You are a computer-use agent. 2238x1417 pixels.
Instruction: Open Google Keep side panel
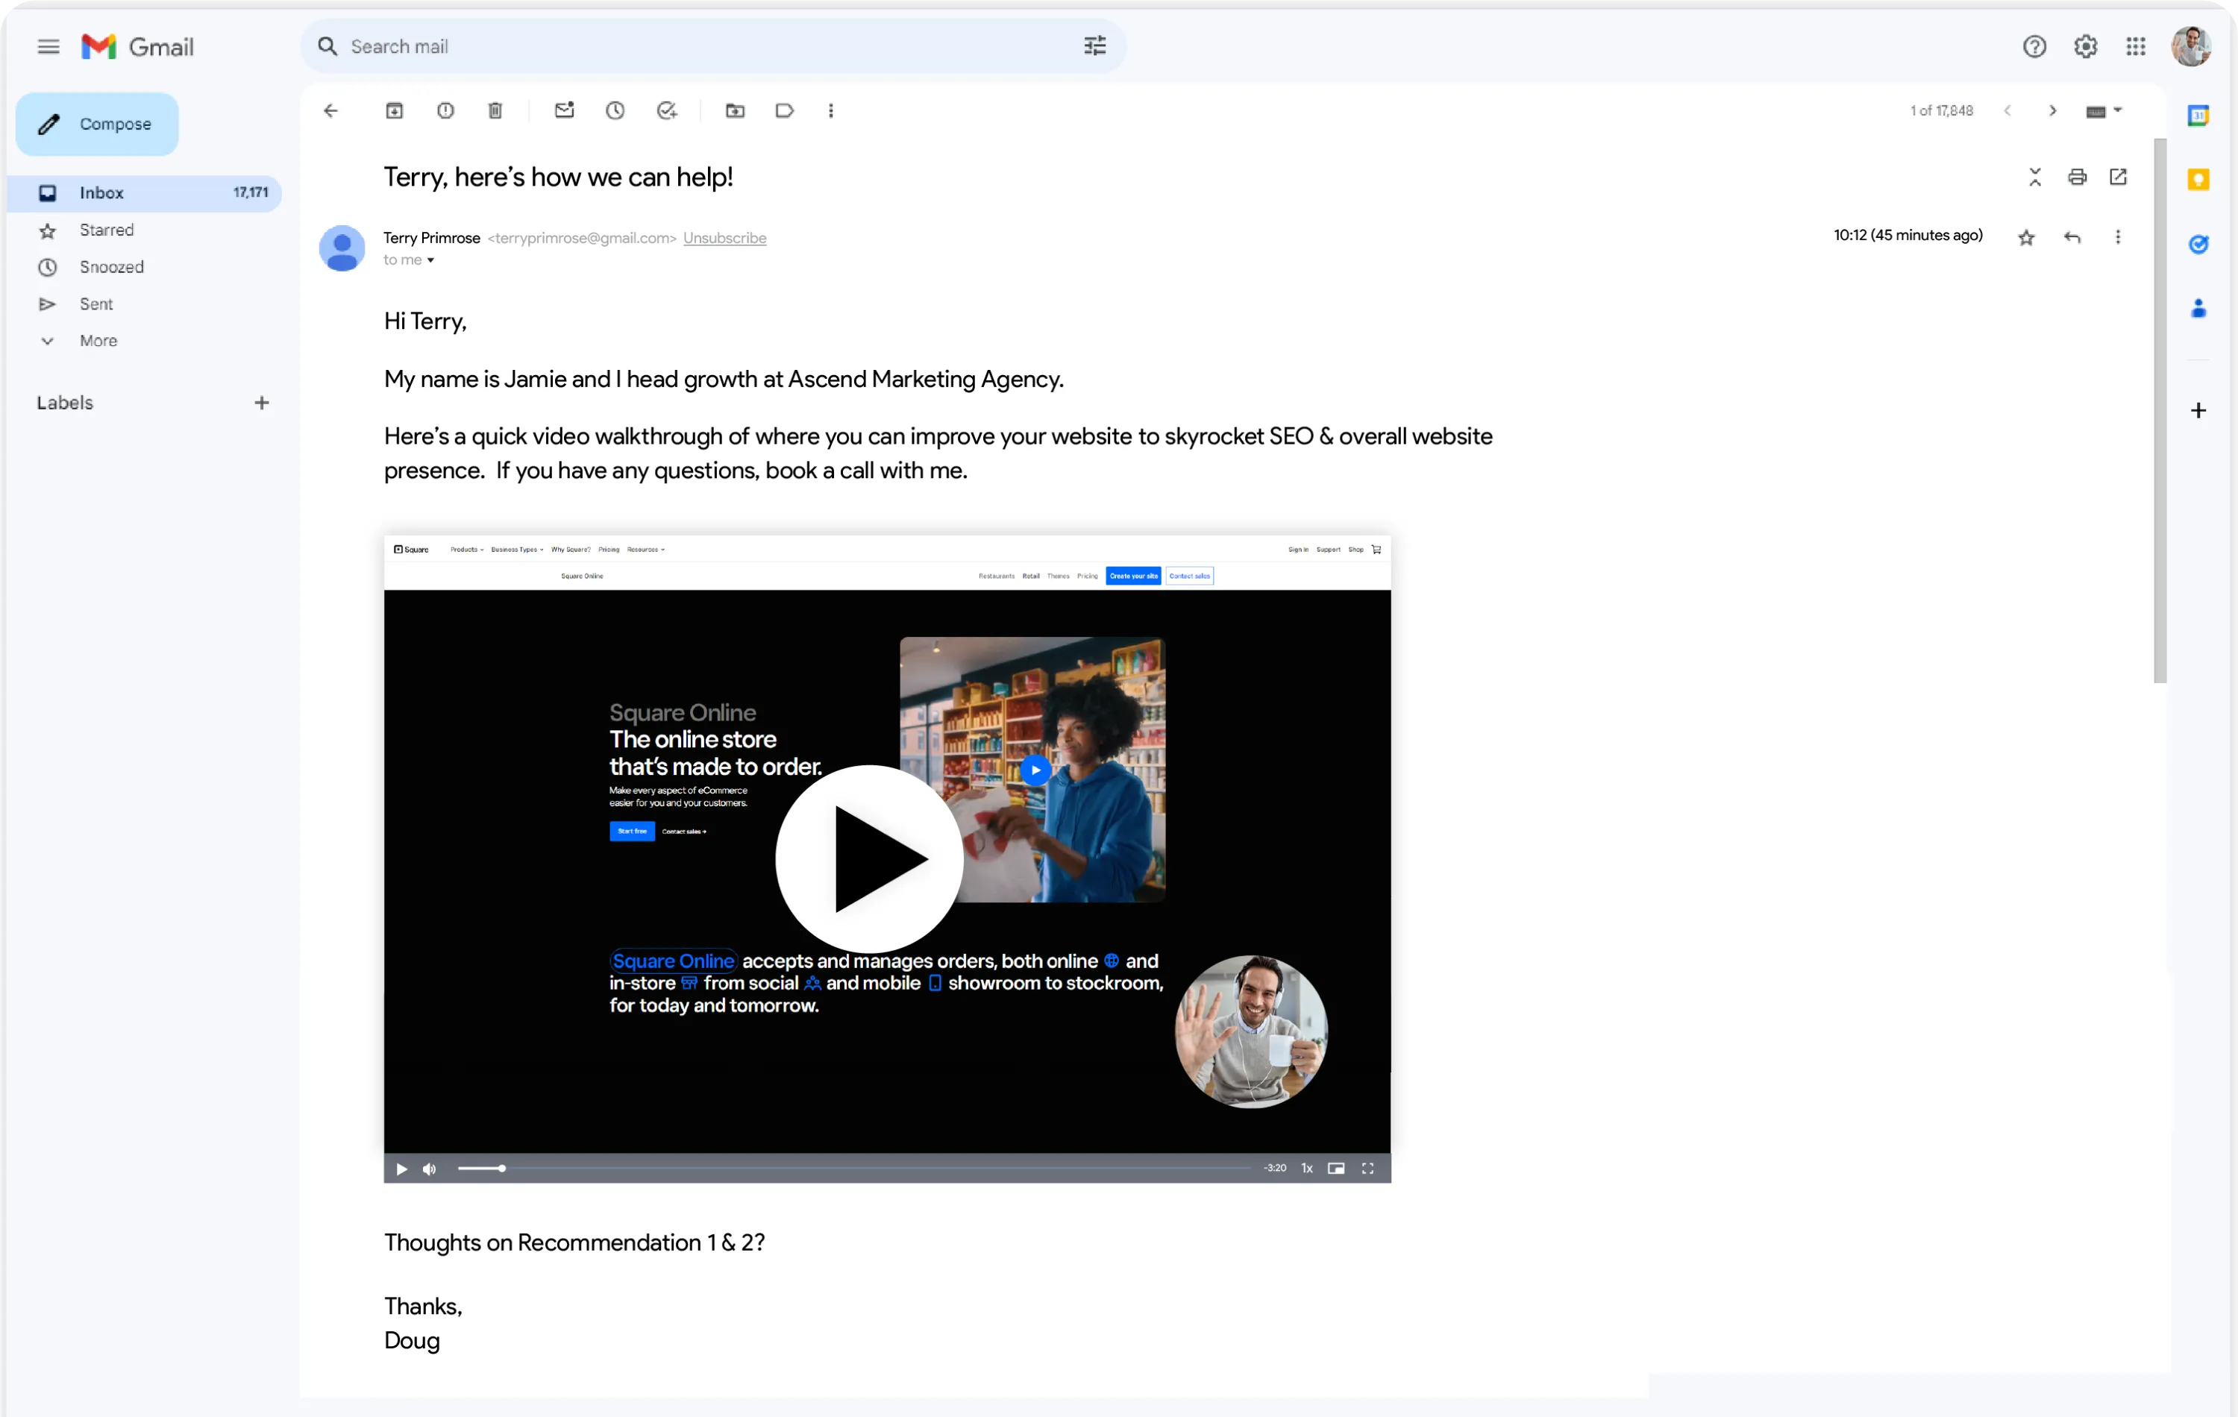click(2198, 179)
